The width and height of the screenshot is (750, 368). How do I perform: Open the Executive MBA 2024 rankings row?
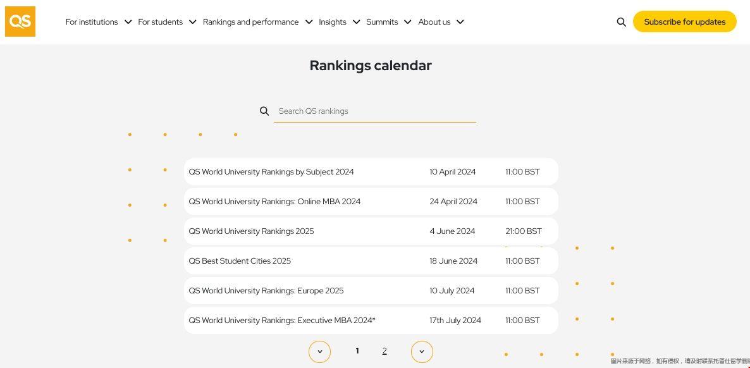pyautogui.click(x=282, y=321)
